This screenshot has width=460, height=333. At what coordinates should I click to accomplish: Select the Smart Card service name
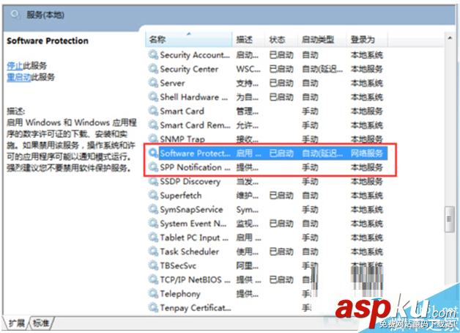click(x=182, y=111)
